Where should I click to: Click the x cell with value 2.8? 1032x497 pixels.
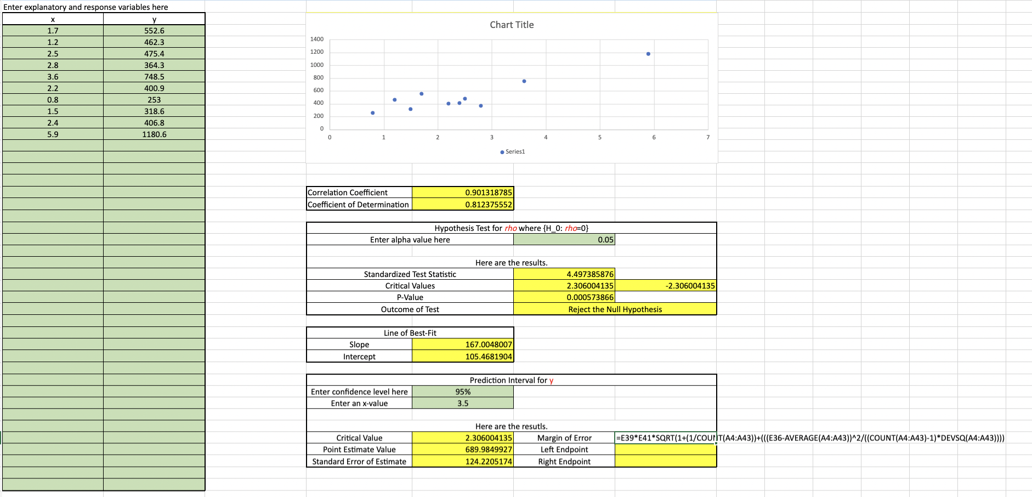[53, 65]
